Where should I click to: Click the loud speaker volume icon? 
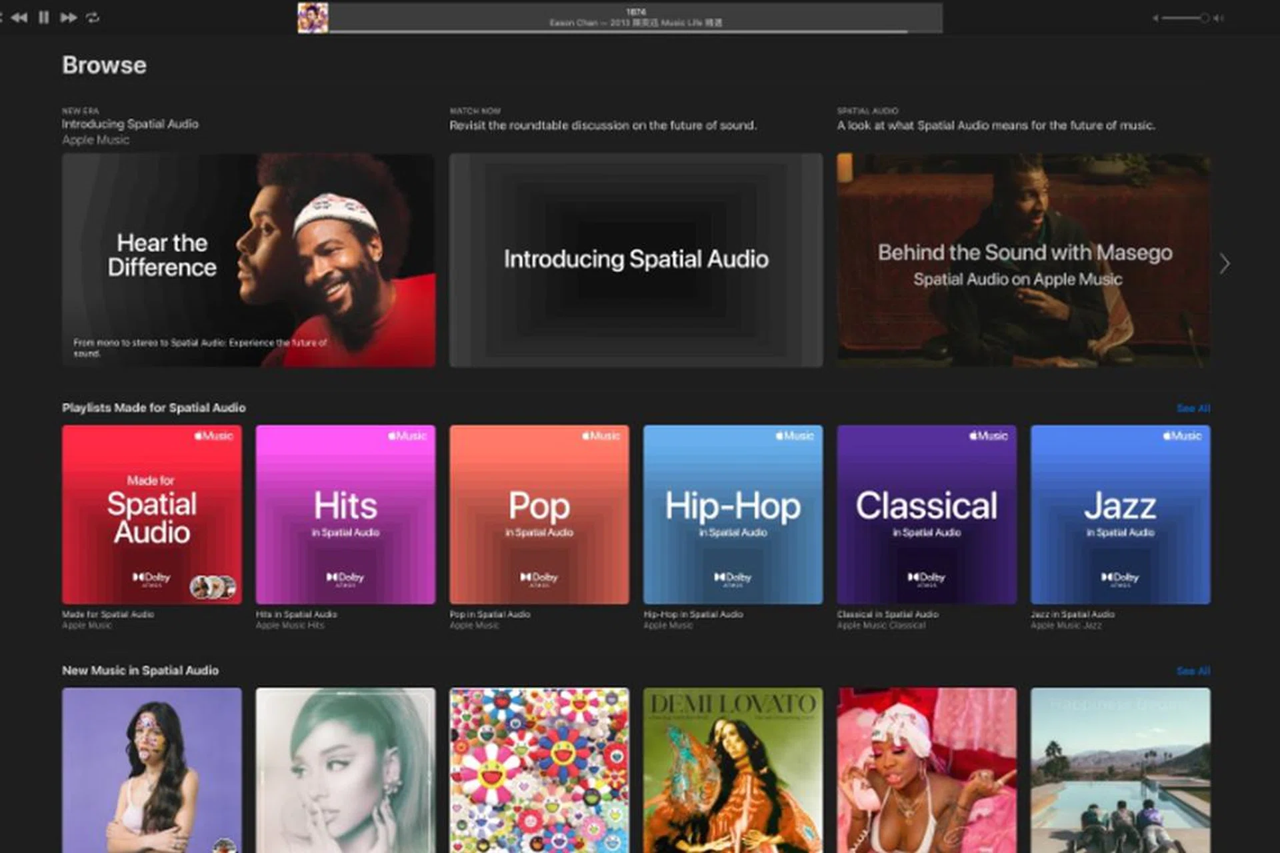(x=1219, y=18)
